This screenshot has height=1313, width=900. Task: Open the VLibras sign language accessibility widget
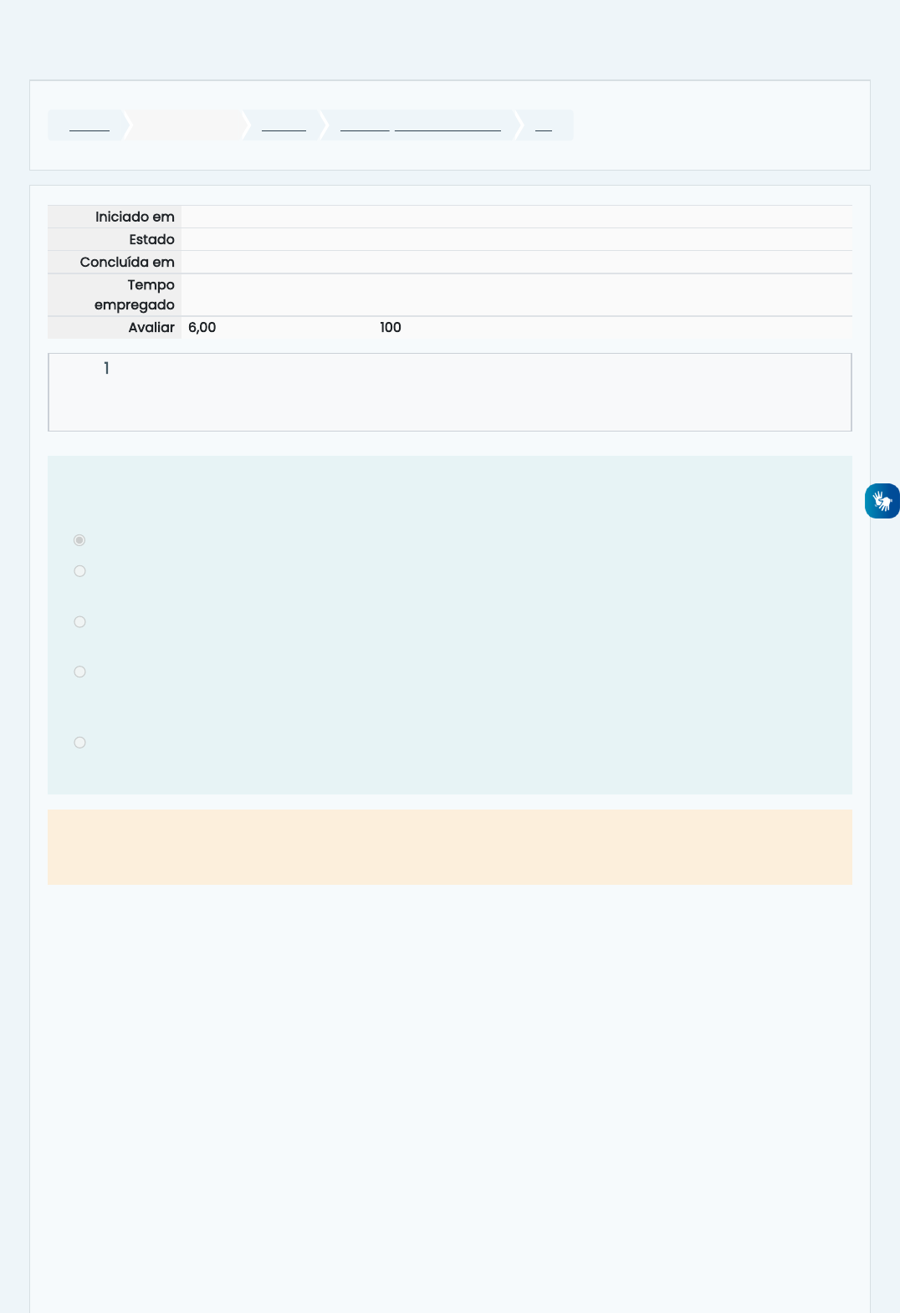click(x=882, y=501)
